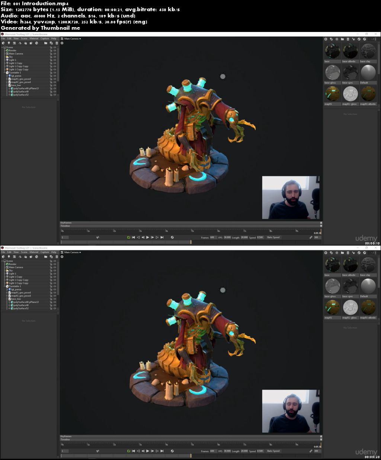Hide Main Camera using its eye, upper frame
Image resolution: width=381 pixels, height=460 pixels.
[x=55, y=54]
